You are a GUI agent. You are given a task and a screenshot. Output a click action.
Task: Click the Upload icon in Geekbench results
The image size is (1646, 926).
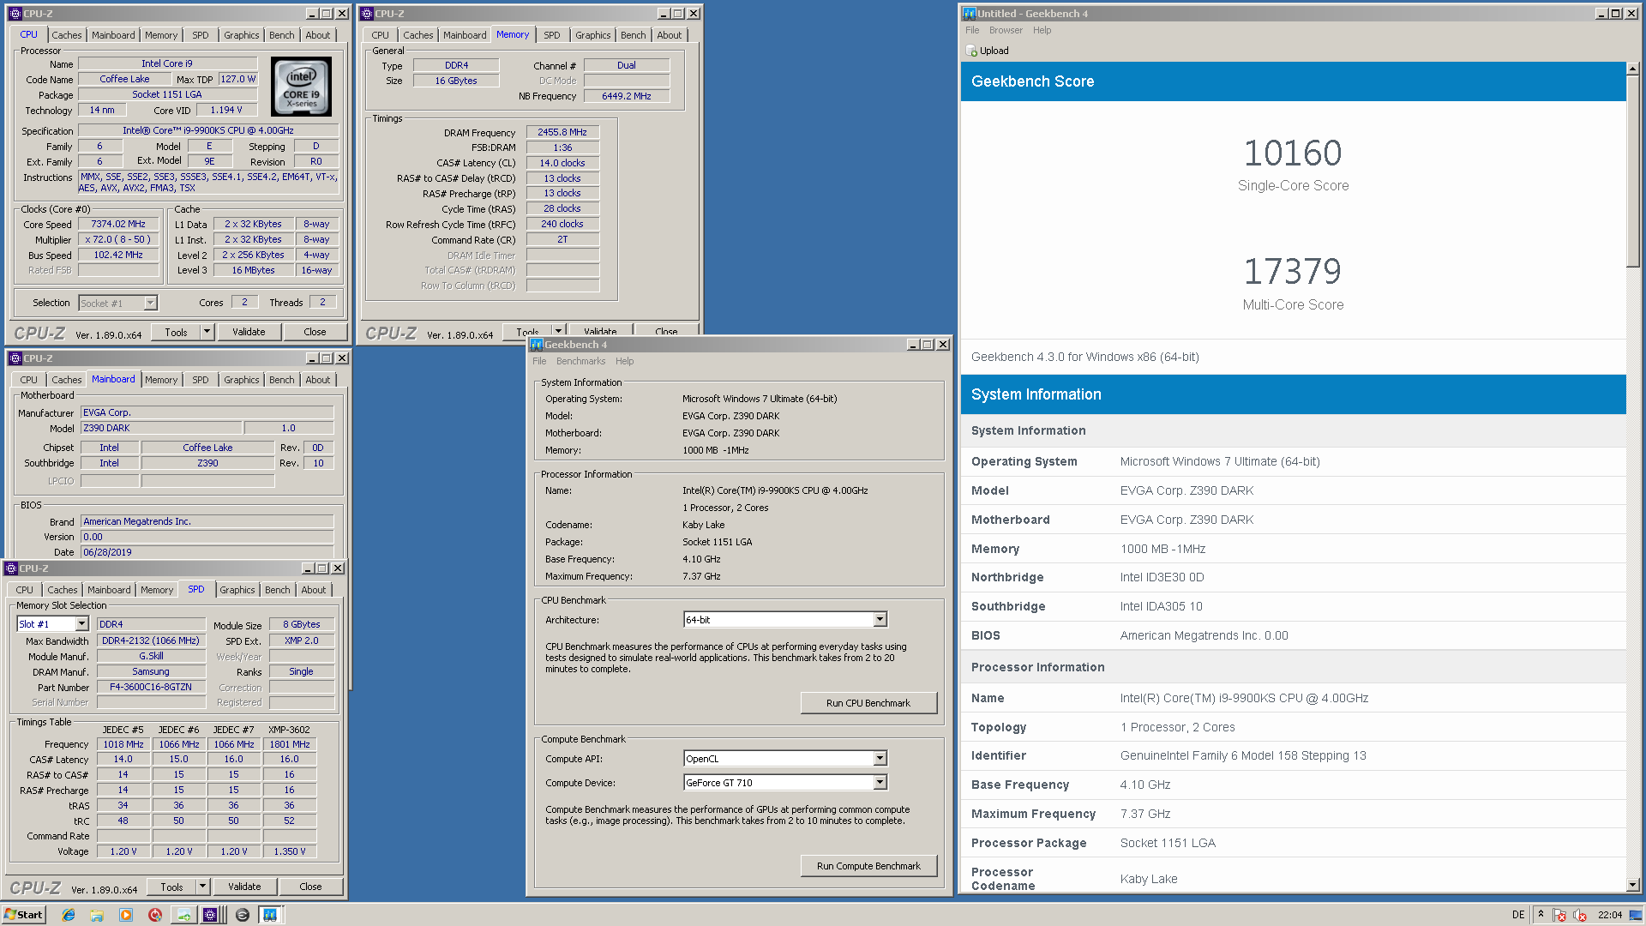pyautogui.click(x=971, y=51)
